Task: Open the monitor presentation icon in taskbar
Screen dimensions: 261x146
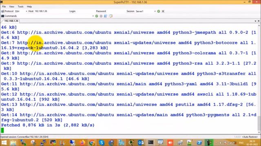Action: [x=160, y=142]
